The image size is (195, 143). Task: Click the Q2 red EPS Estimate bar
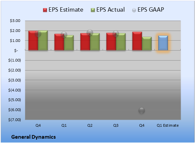pos(85,42)
